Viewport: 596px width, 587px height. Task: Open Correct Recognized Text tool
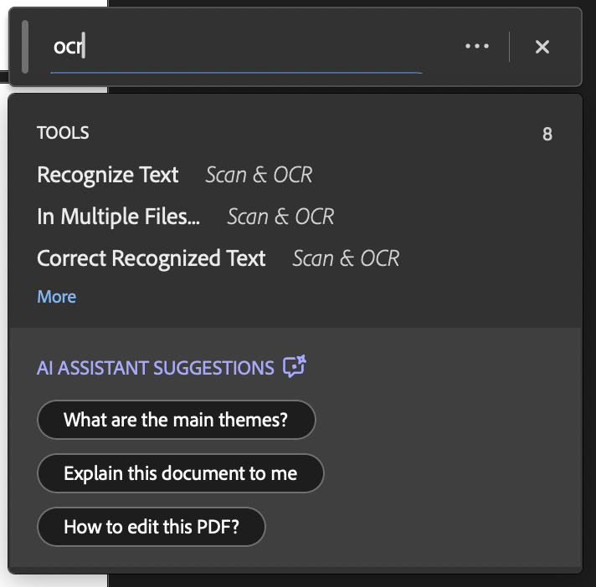click(x=152, y=258)
